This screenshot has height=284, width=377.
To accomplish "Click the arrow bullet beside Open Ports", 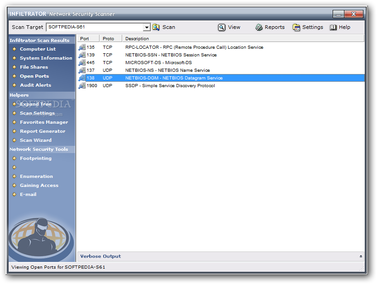I will 14,76.
